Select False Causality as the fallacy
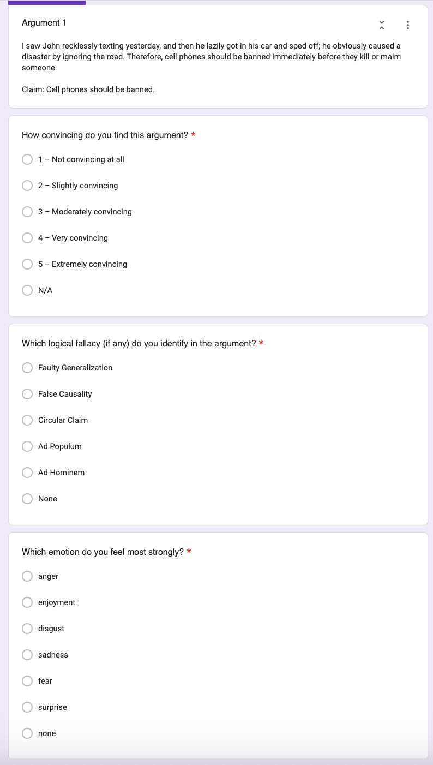 click(x=27, y=394)
